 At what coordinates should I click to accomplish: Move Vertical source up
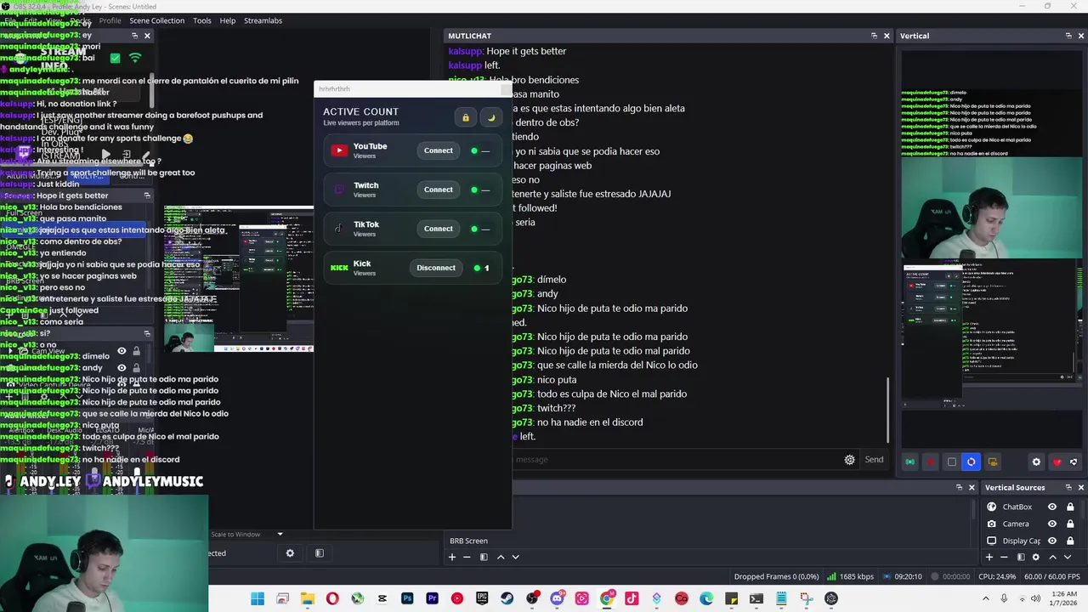(1052, 557)
